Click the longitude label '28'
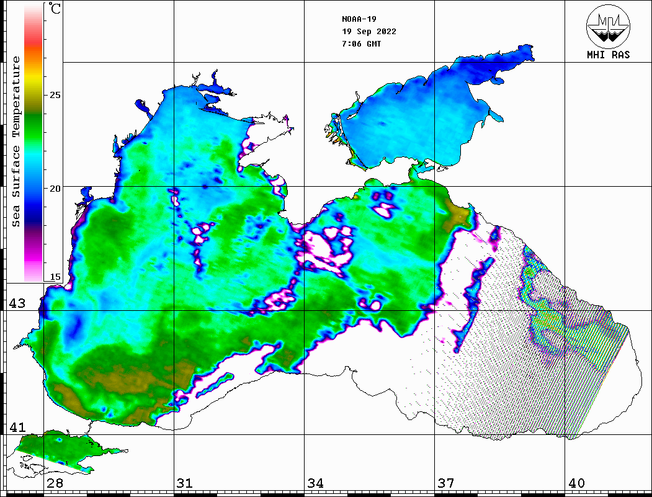652x497 pixels. click(x=55, y=483)
